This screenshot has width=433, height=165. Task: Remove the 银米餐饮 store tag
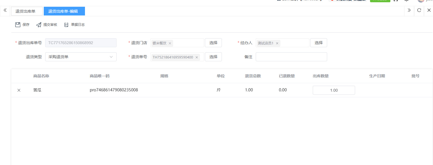tap(170, 43)
